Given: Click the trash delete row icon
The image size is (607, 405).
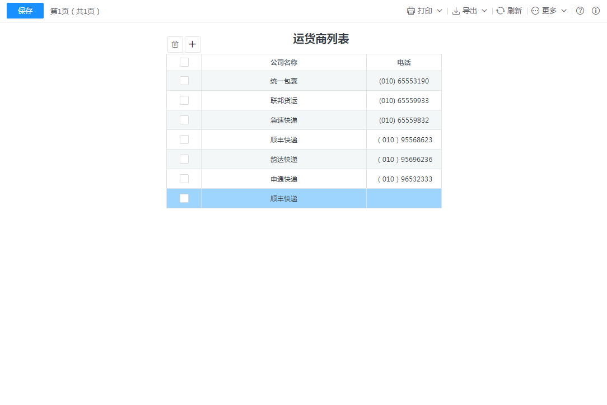Looking at the screenshot, I should [x=175, y=44].
